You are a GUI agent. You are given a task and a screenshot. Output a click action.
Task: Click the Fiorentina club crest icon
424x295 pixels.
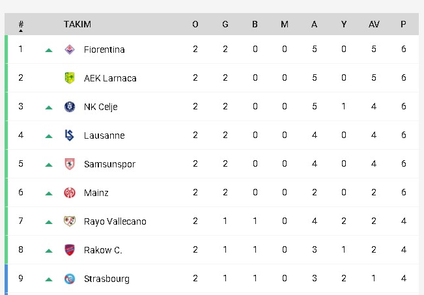tap(70, 49)
